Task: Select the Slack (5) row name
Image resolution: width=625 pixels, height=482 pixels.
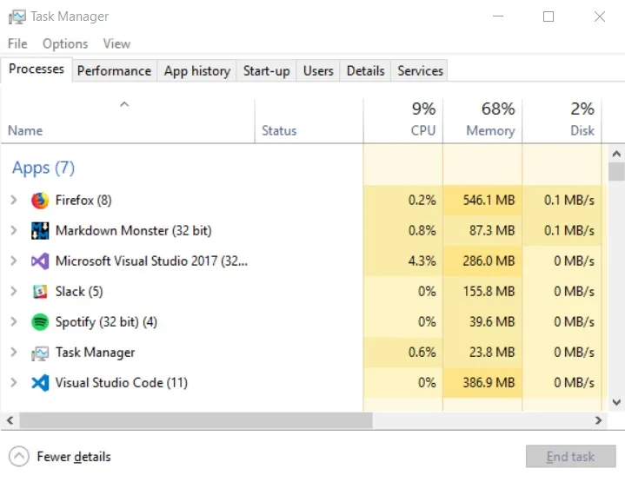Action: (79, 291)
